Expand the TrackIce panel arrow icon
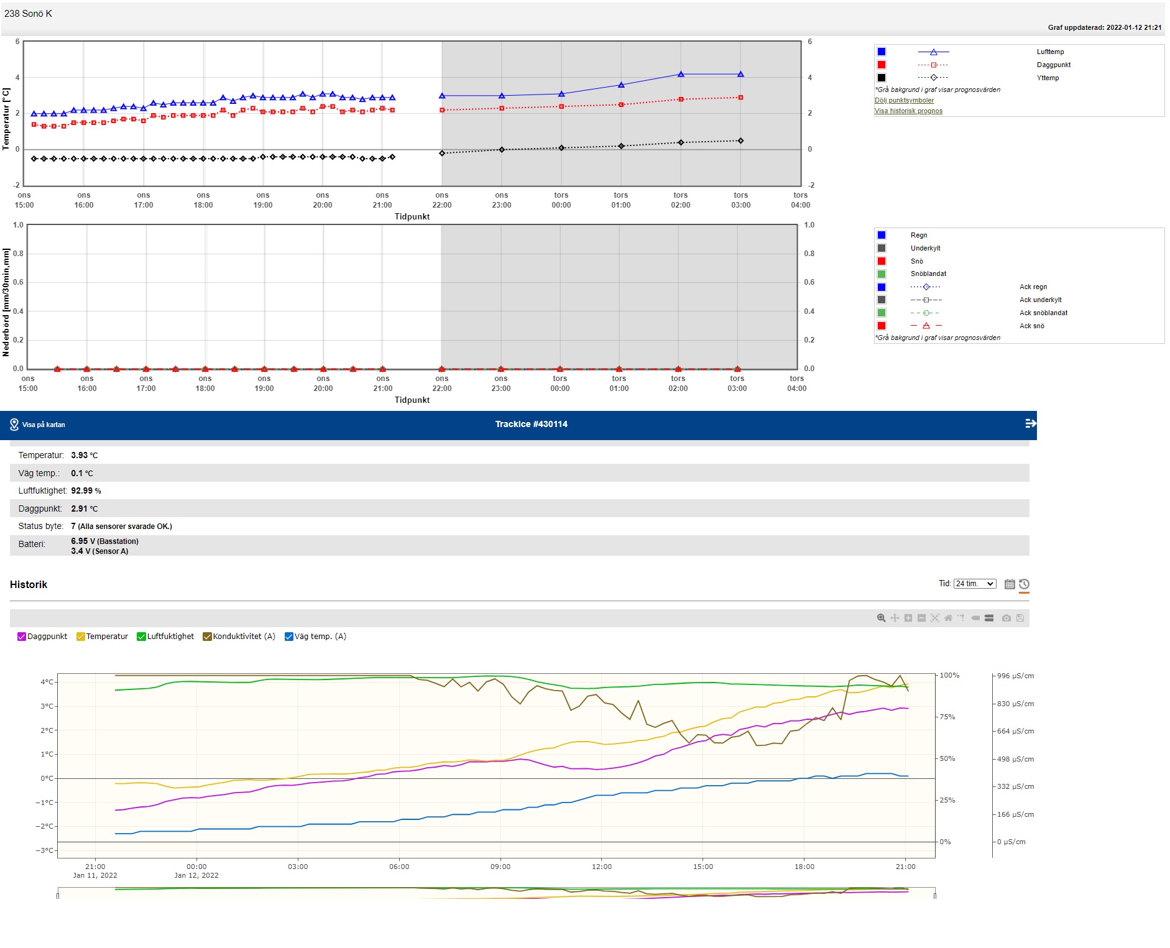This screenshot has width=1170, height=948. [1030, 424]
